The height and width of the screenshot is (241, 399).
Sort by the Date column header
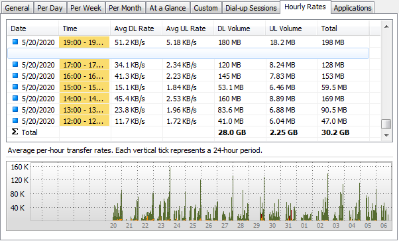[x=33, y=28]
